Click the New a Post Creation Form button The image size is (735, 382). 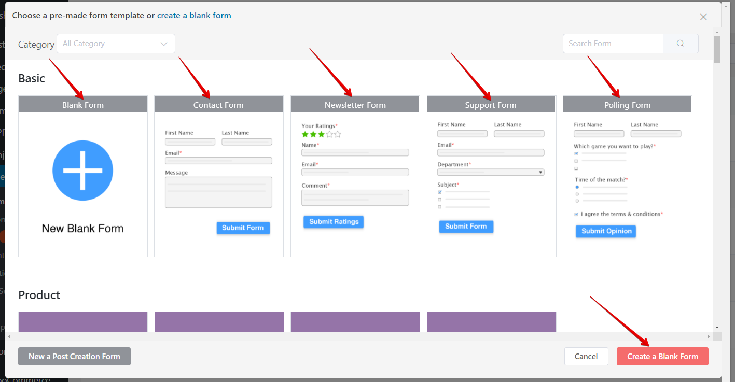point(74,356)
